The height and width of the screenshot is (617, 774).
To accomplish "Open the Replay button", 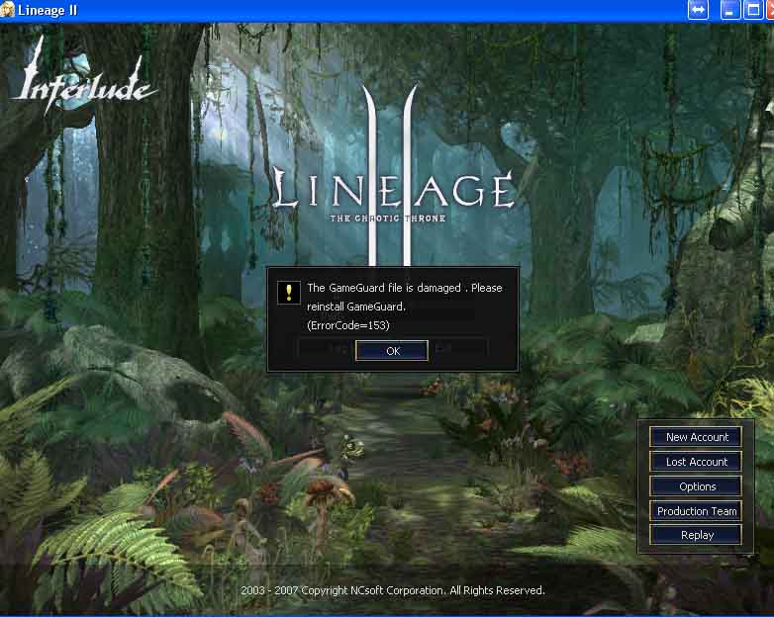I will tap(696, 535).
